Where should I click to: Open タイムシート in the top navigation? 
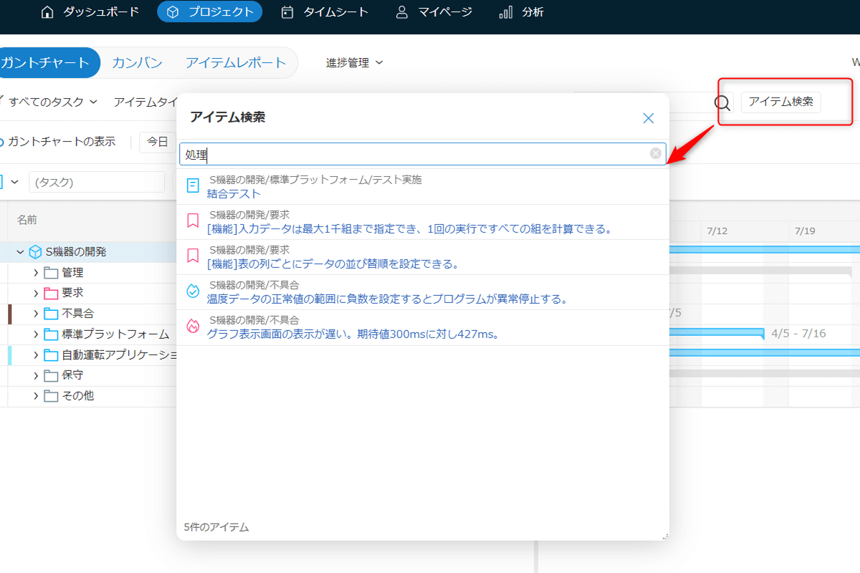[325, 12]
